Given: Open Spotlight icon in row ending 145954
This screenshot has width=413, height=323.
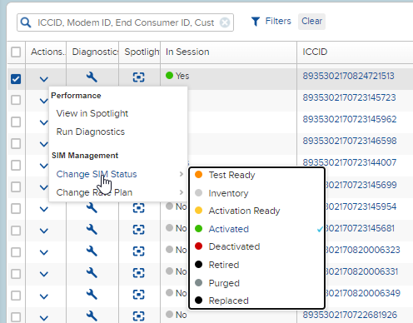Looking at the screenshot, I should 138,208.
